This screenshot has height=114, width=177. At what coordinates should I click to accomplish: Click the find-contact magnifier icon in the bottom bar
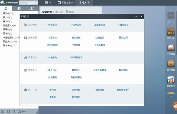[x=14, y=112]
